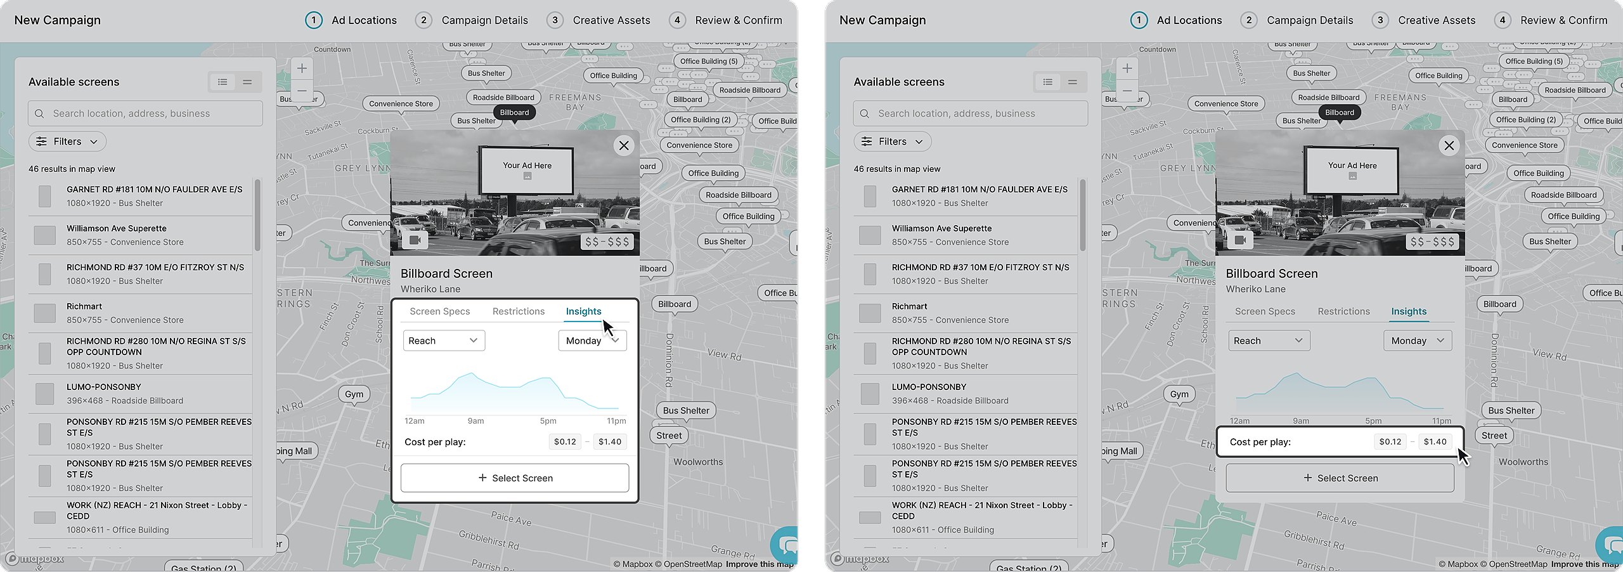Select the Gym map marker in right window
This screenshot has height=572, width=1623.
click(x=1180, y=394)
